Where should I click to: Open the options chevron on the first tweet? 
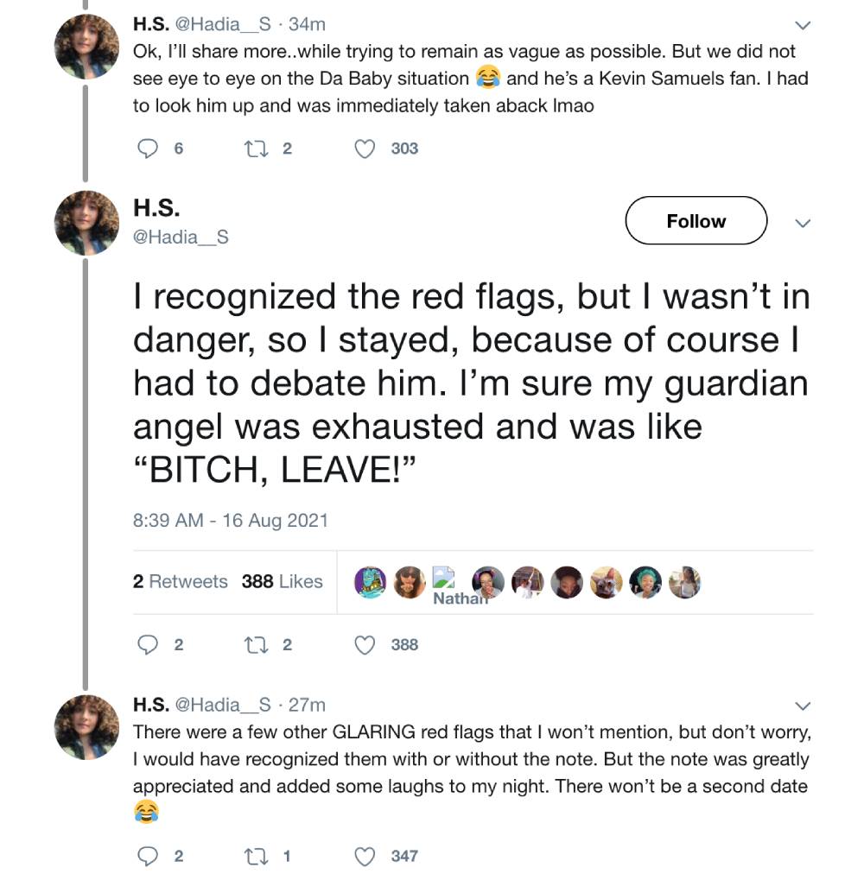click(804, 26)
